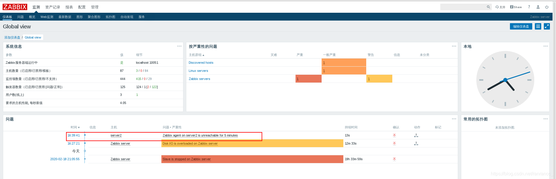Click actions icon for server2 problem
The image size is (556, 179).
[x=416, y=135]
